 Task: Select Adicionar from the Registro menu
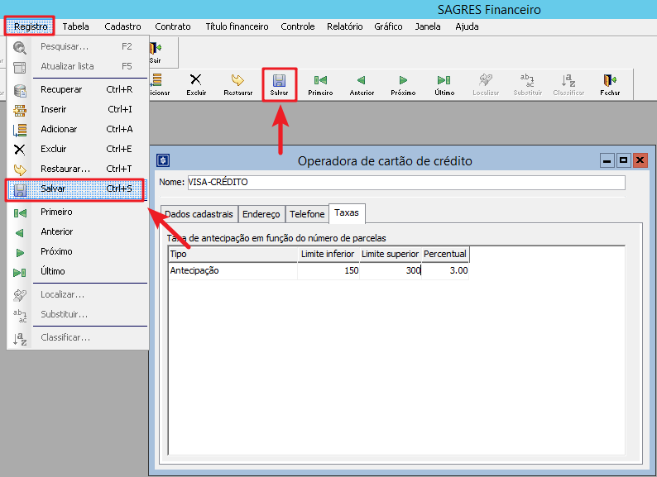pos(78,129)
